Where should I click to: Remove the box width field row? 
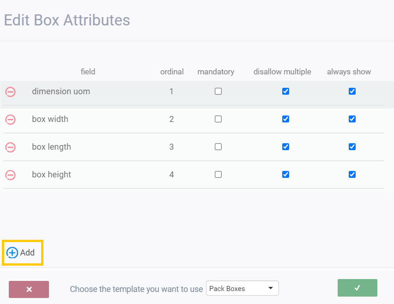[10, 120]
